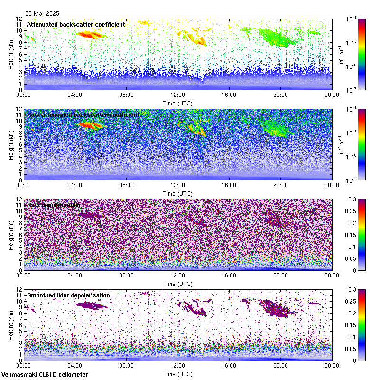Click the Raw depolarisation colorbar

(361, 235)
